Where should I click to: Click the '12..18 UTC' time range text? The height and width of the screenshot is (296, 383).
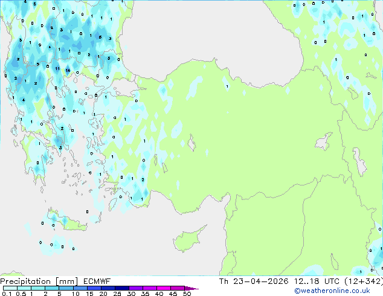click(317, 282)
